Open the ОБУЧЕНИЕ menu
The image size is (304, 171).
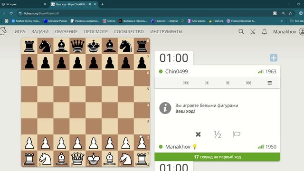pos(66,32)
